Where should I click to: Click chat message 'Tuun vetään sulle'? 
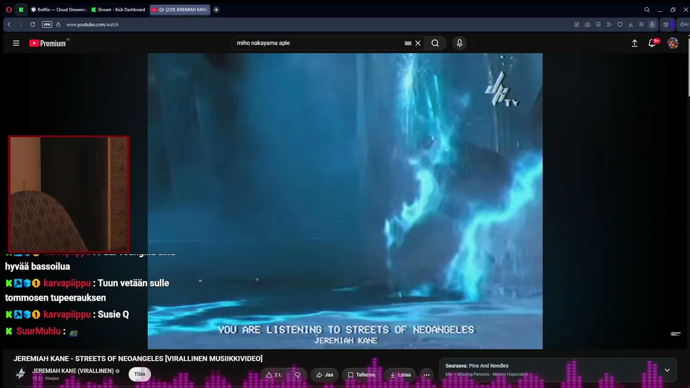pyautogui.click(x=133, y=283)
